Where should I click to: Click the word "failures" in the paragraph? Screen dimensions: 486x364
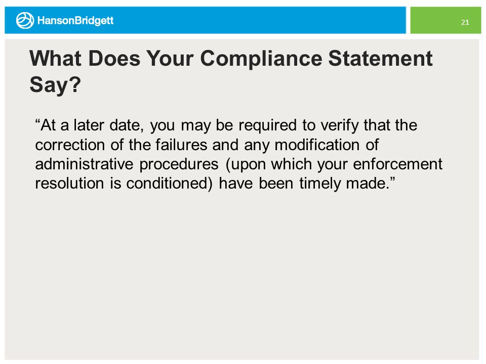point(181,145)
